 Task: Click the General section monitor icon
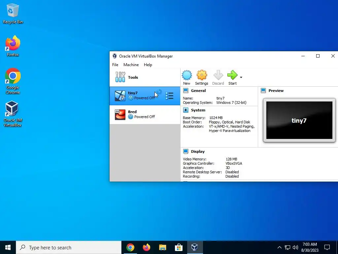[x=186, y=91]
